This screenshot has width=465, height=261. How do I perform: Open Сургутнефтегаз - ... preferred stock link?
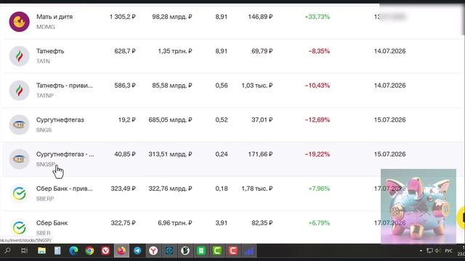65,154
